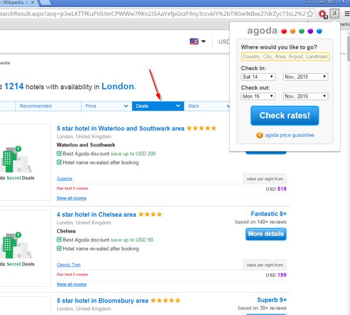Click Our last 3 rooms for Chelsea hotel
Viewport: 350px width, 315px height.
coord(72,274)
